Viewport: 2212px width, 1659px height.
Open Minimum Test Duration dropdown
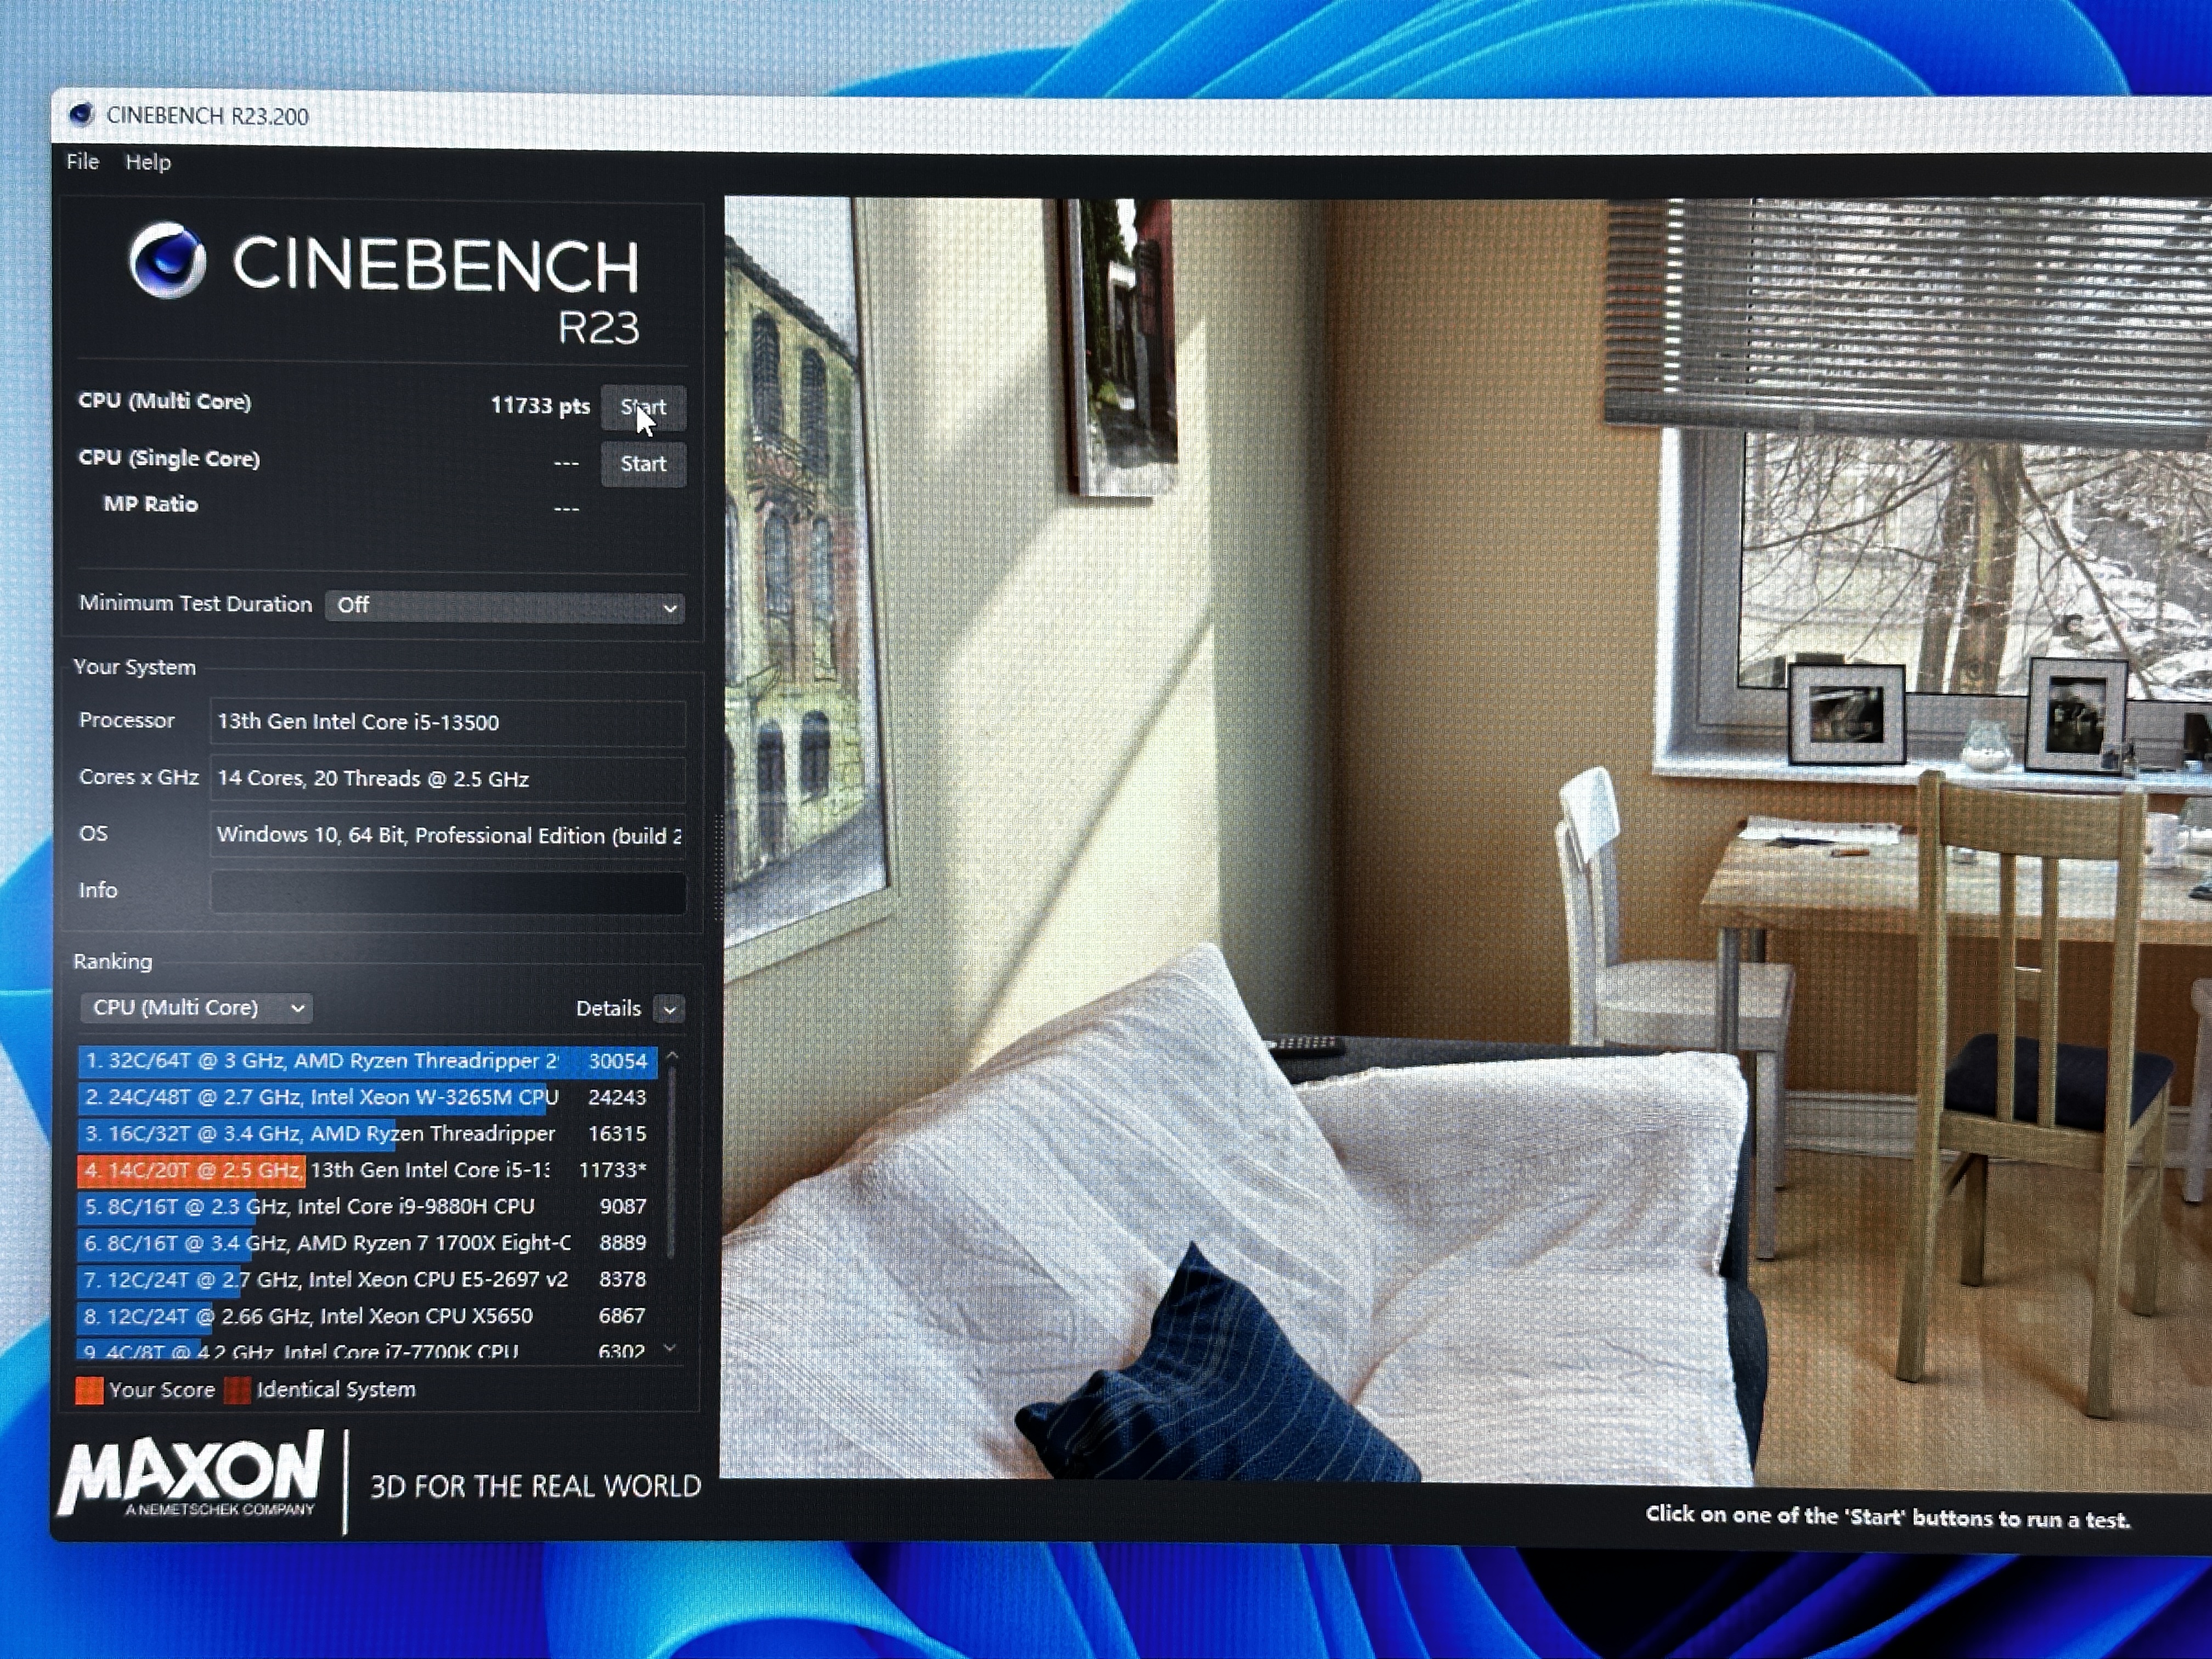click(505, 606)
